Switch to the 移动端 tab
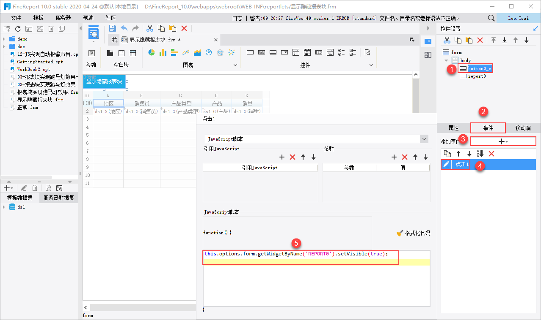 tap(523, 128)
